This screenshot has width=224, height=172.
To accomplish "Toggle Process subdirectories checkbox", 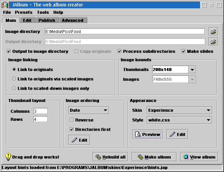I will (120, 51).
